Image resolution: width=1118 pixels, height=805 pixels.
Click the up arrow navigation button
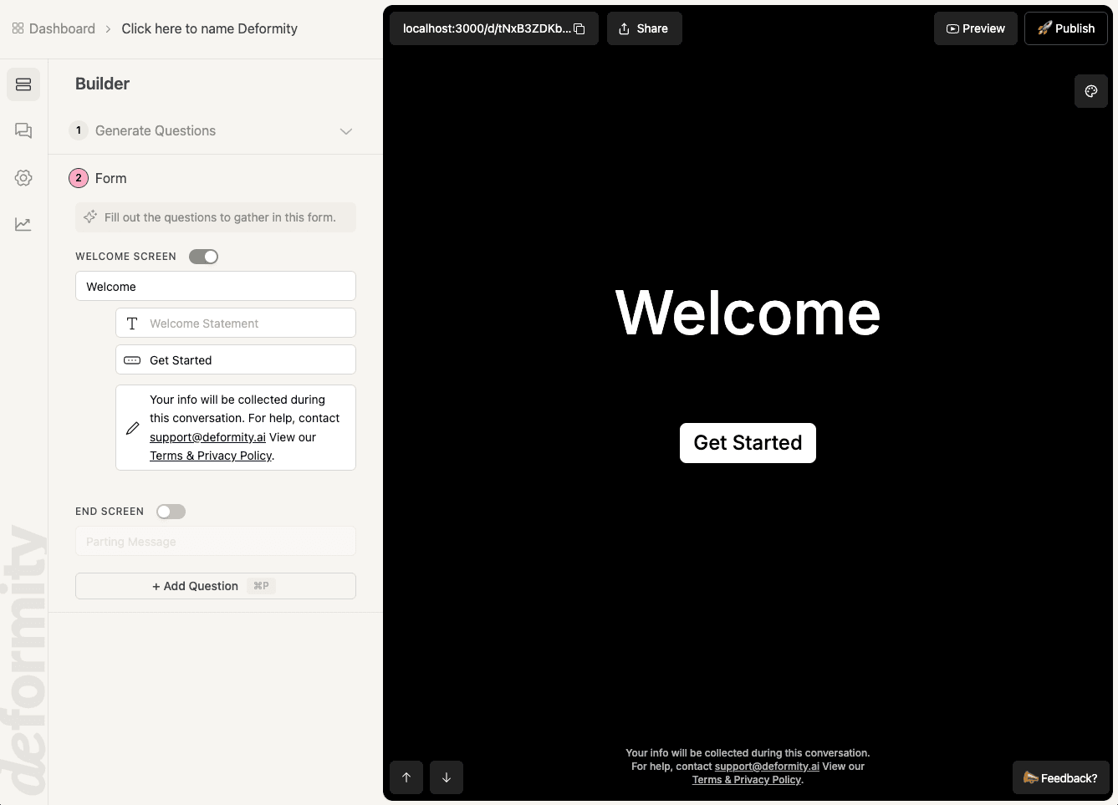406,777
